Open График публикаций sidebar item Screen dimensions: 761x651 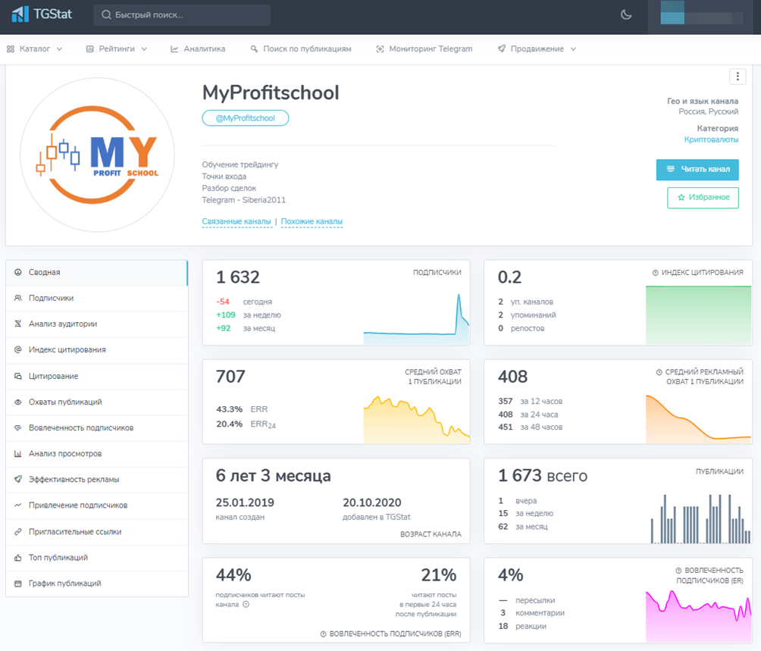pos(96,583)
